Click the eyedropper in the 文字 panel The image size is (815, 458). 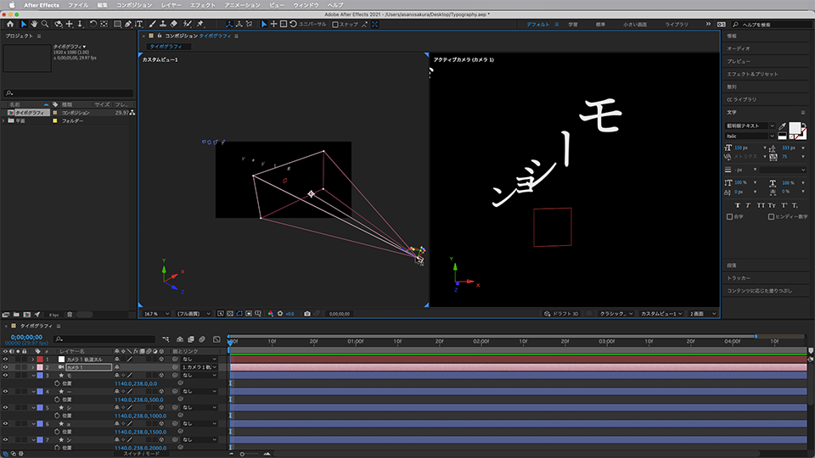pyautogui.click(x=783, y=126)
